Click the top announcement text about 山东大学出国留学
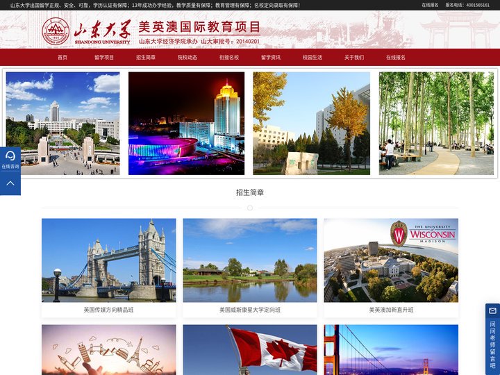The image size is (500, 375). tap(155, 5)
